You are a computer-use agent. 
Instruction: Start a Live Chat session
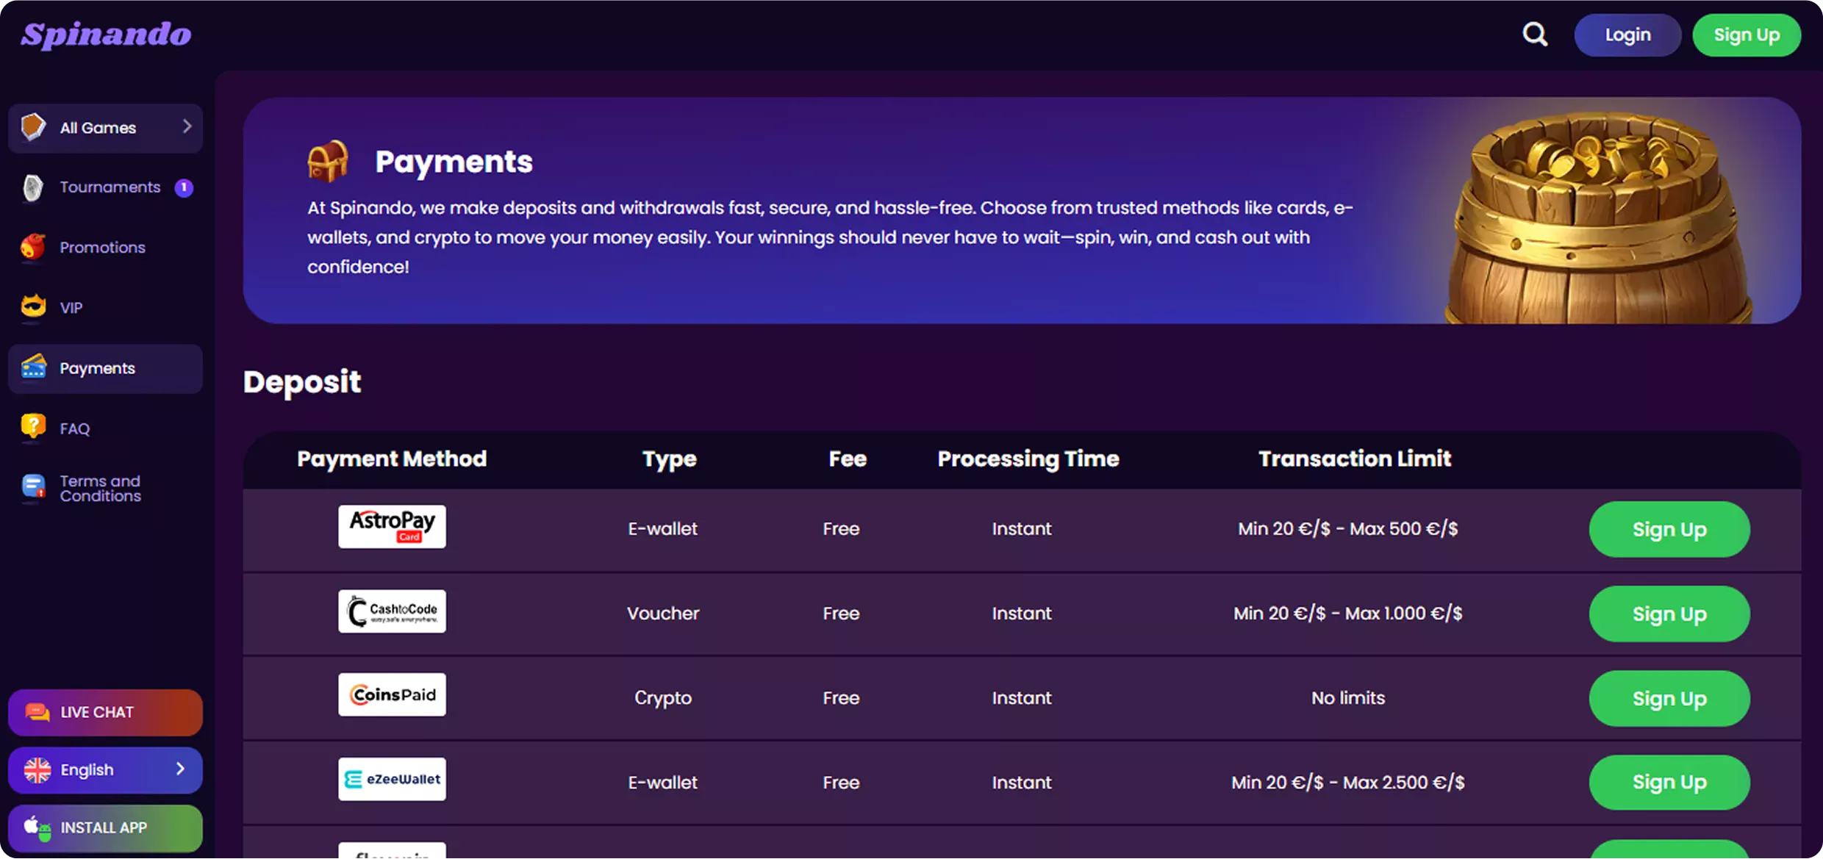pos(105,712)
